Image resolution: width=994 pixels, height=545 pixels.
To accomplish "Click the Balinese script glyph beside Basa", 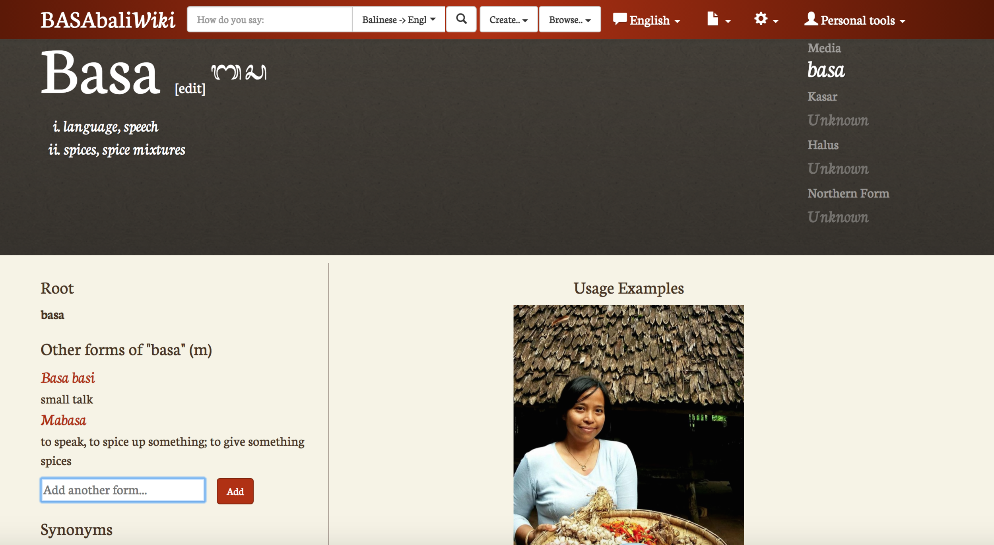I will pos(239,72).
